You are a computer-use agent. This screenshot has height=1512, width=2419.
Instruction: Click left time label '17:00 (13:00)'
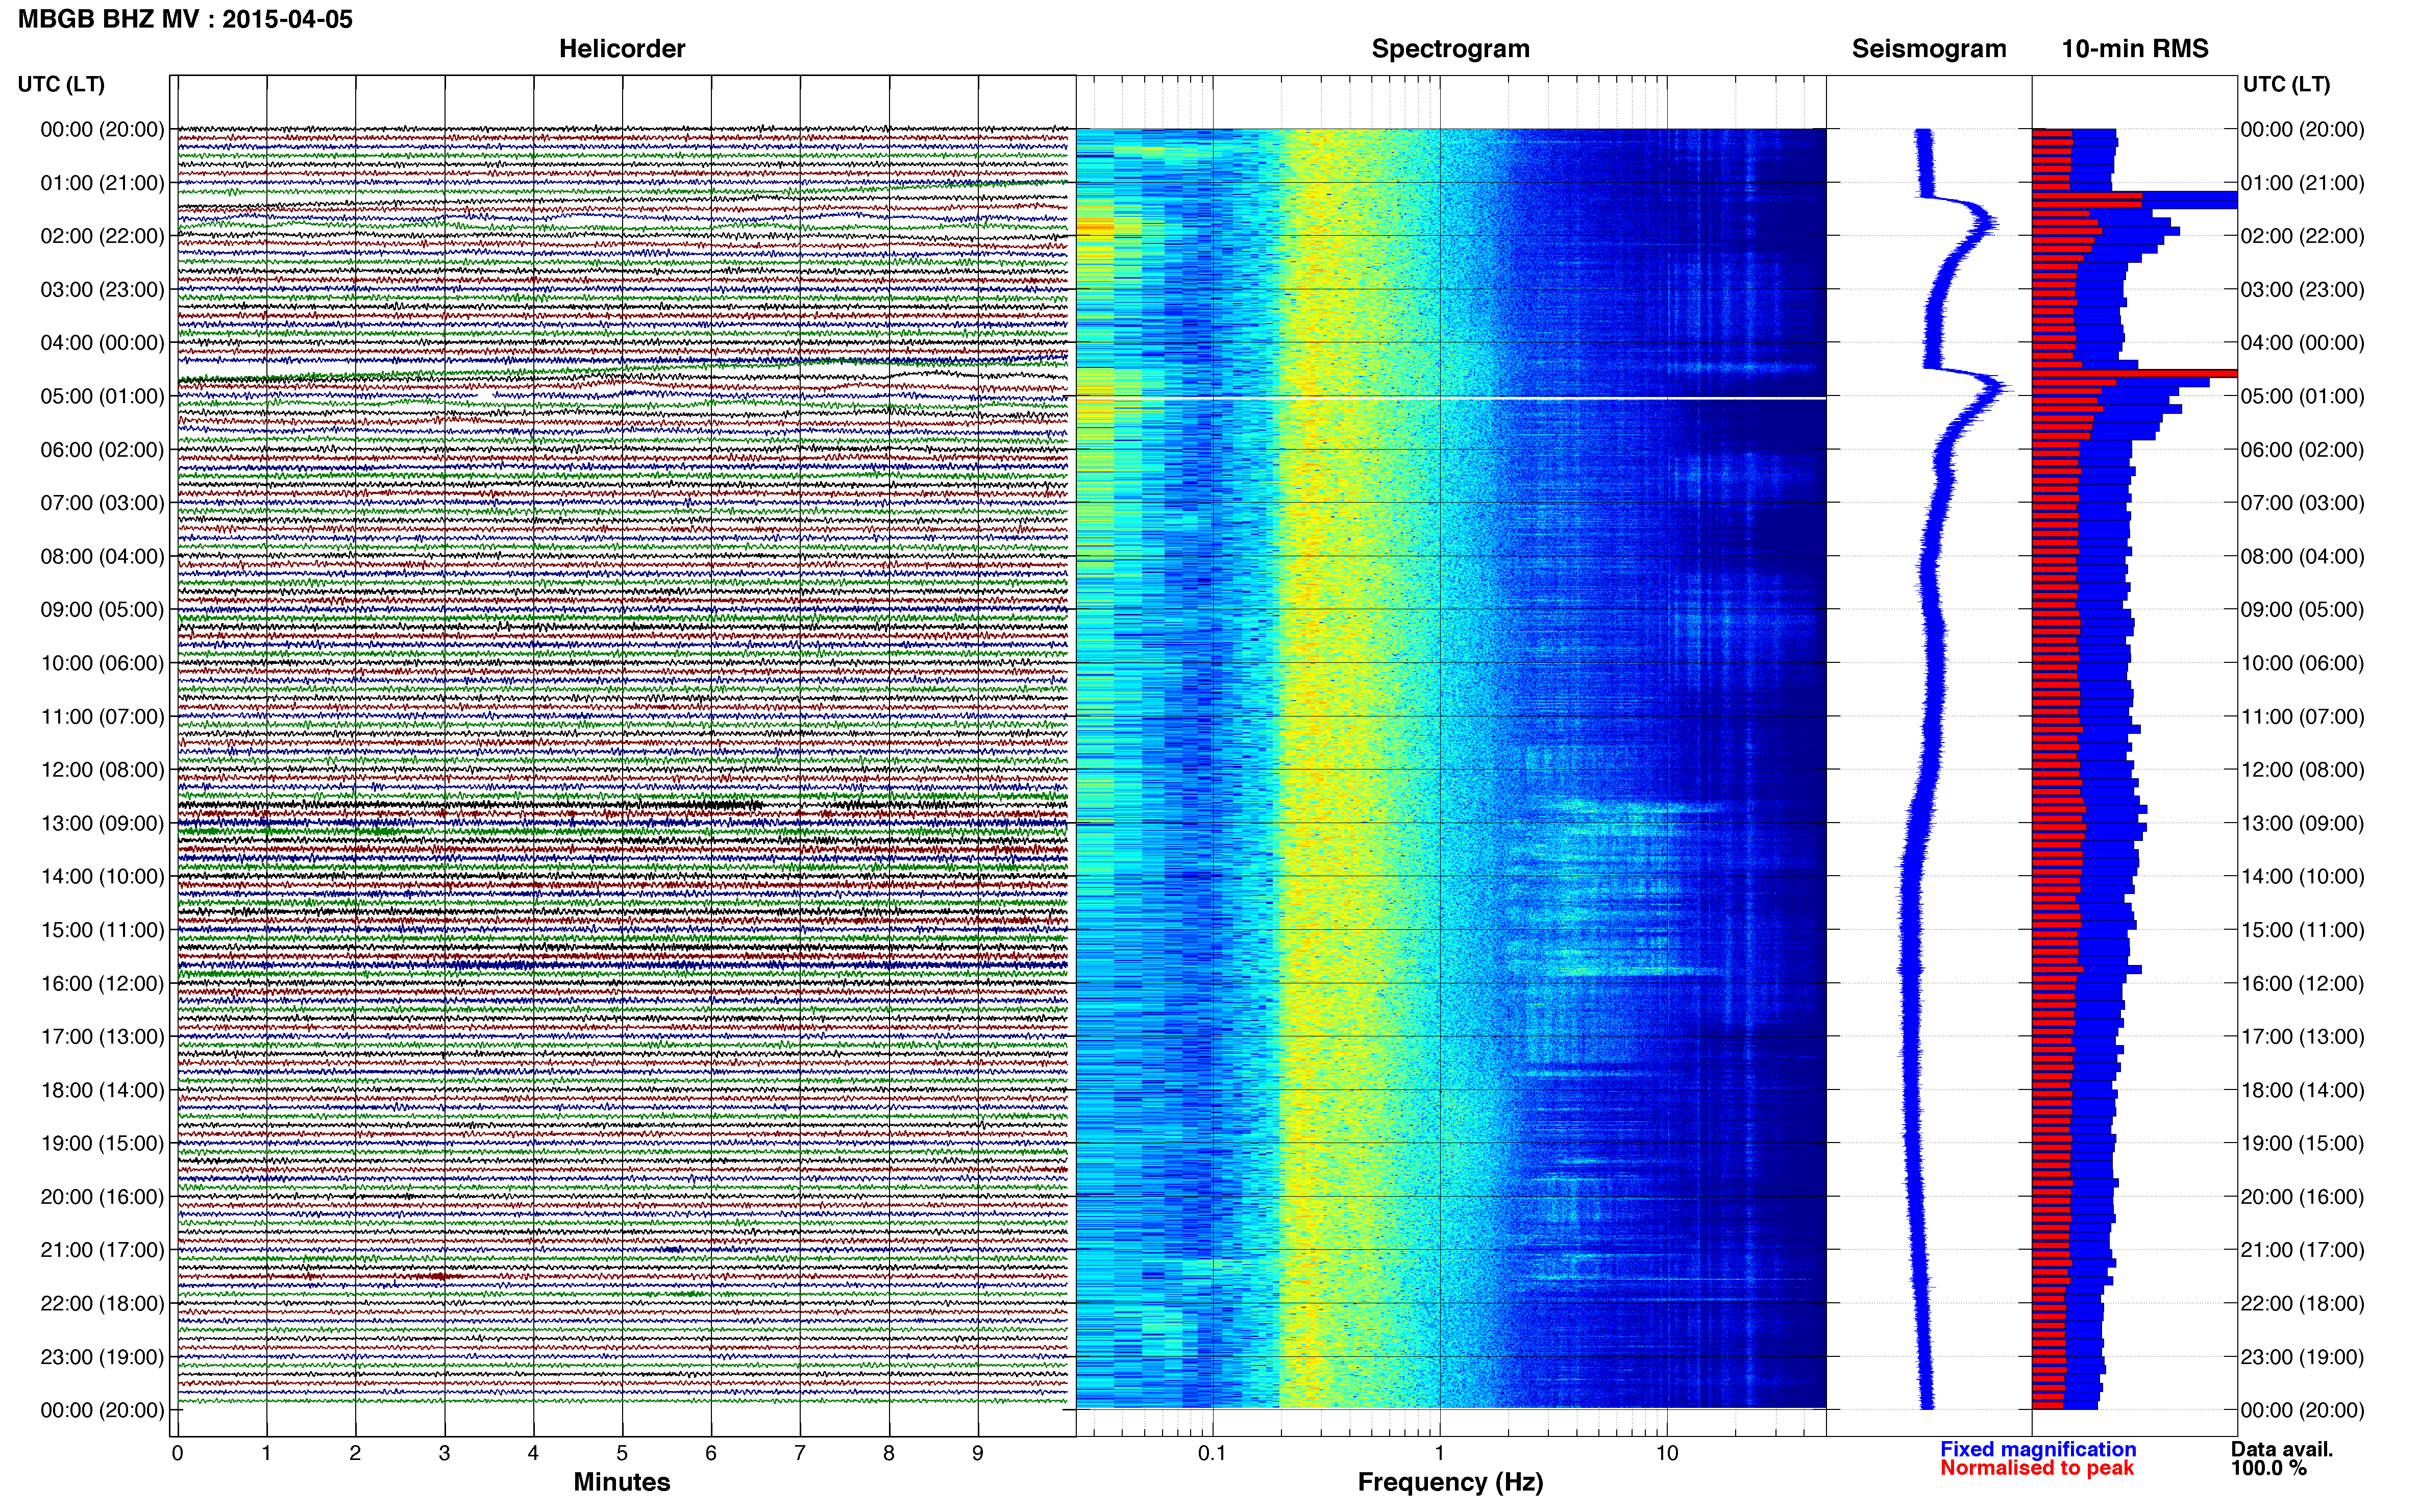pos(102,1037)
